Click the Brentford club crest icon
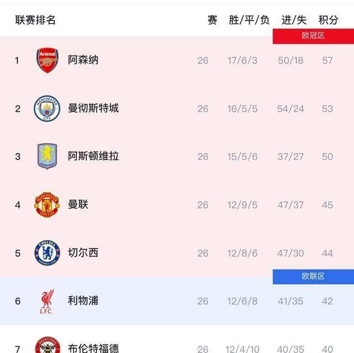This screenshot has height=353, width=354. 47,347
